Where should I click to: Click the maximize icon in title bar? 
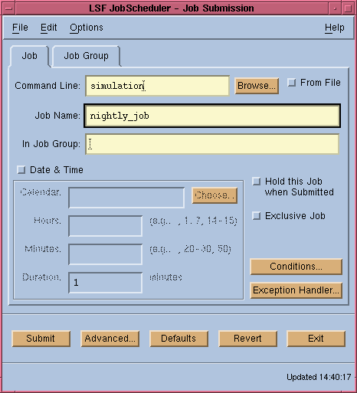(x=347, y=8)
